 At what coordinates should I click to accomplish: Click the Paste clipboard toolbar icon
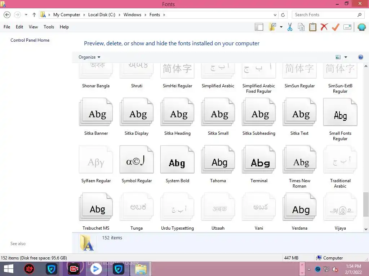tap(312, 27)
